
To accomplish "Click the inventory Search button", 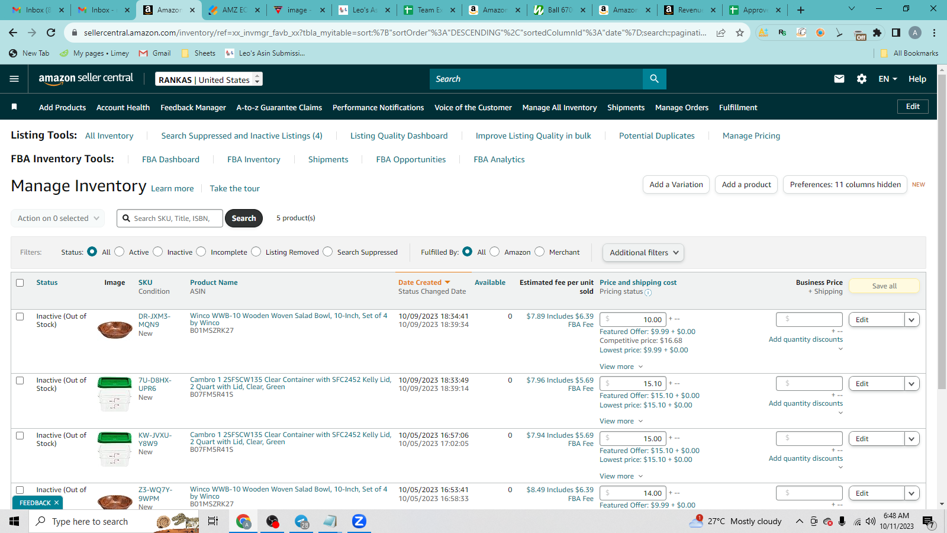I will coord(244,218).
